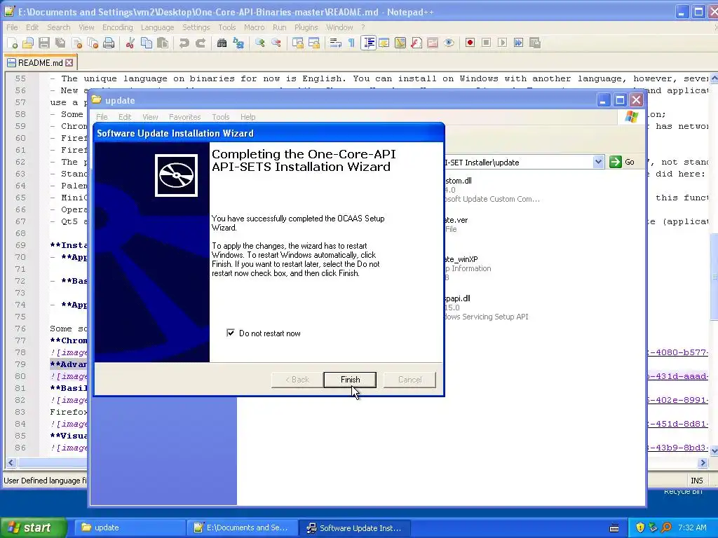
Task: Toggle Show all characters pilcrow icon
Action: [352, 43]
